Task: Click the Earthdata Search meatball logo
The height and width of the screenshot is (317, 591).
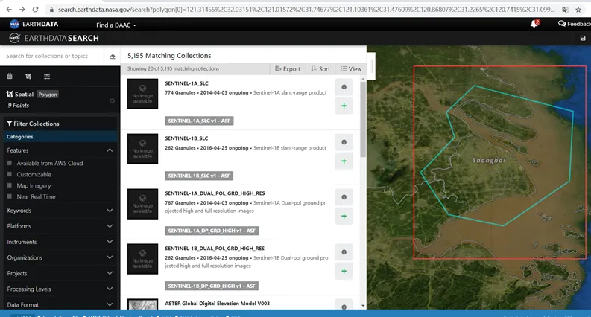Action: point(14,38)
